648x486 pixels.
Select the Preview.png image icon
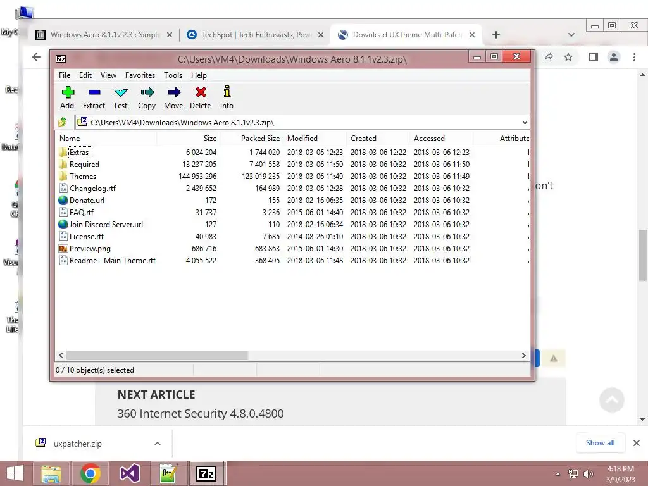[63, 248]
